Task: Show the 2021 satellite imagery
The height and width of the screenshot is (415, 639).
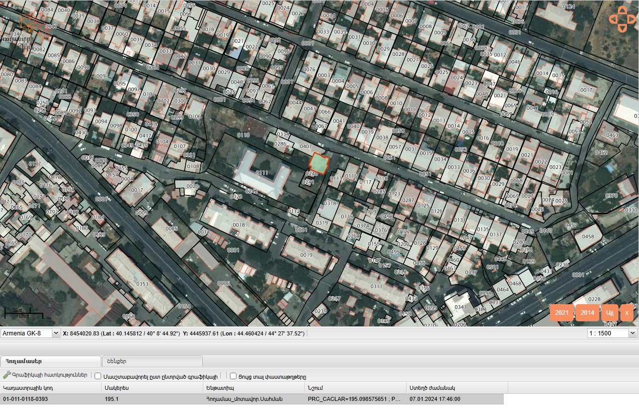Action: [x=562, y=313]
